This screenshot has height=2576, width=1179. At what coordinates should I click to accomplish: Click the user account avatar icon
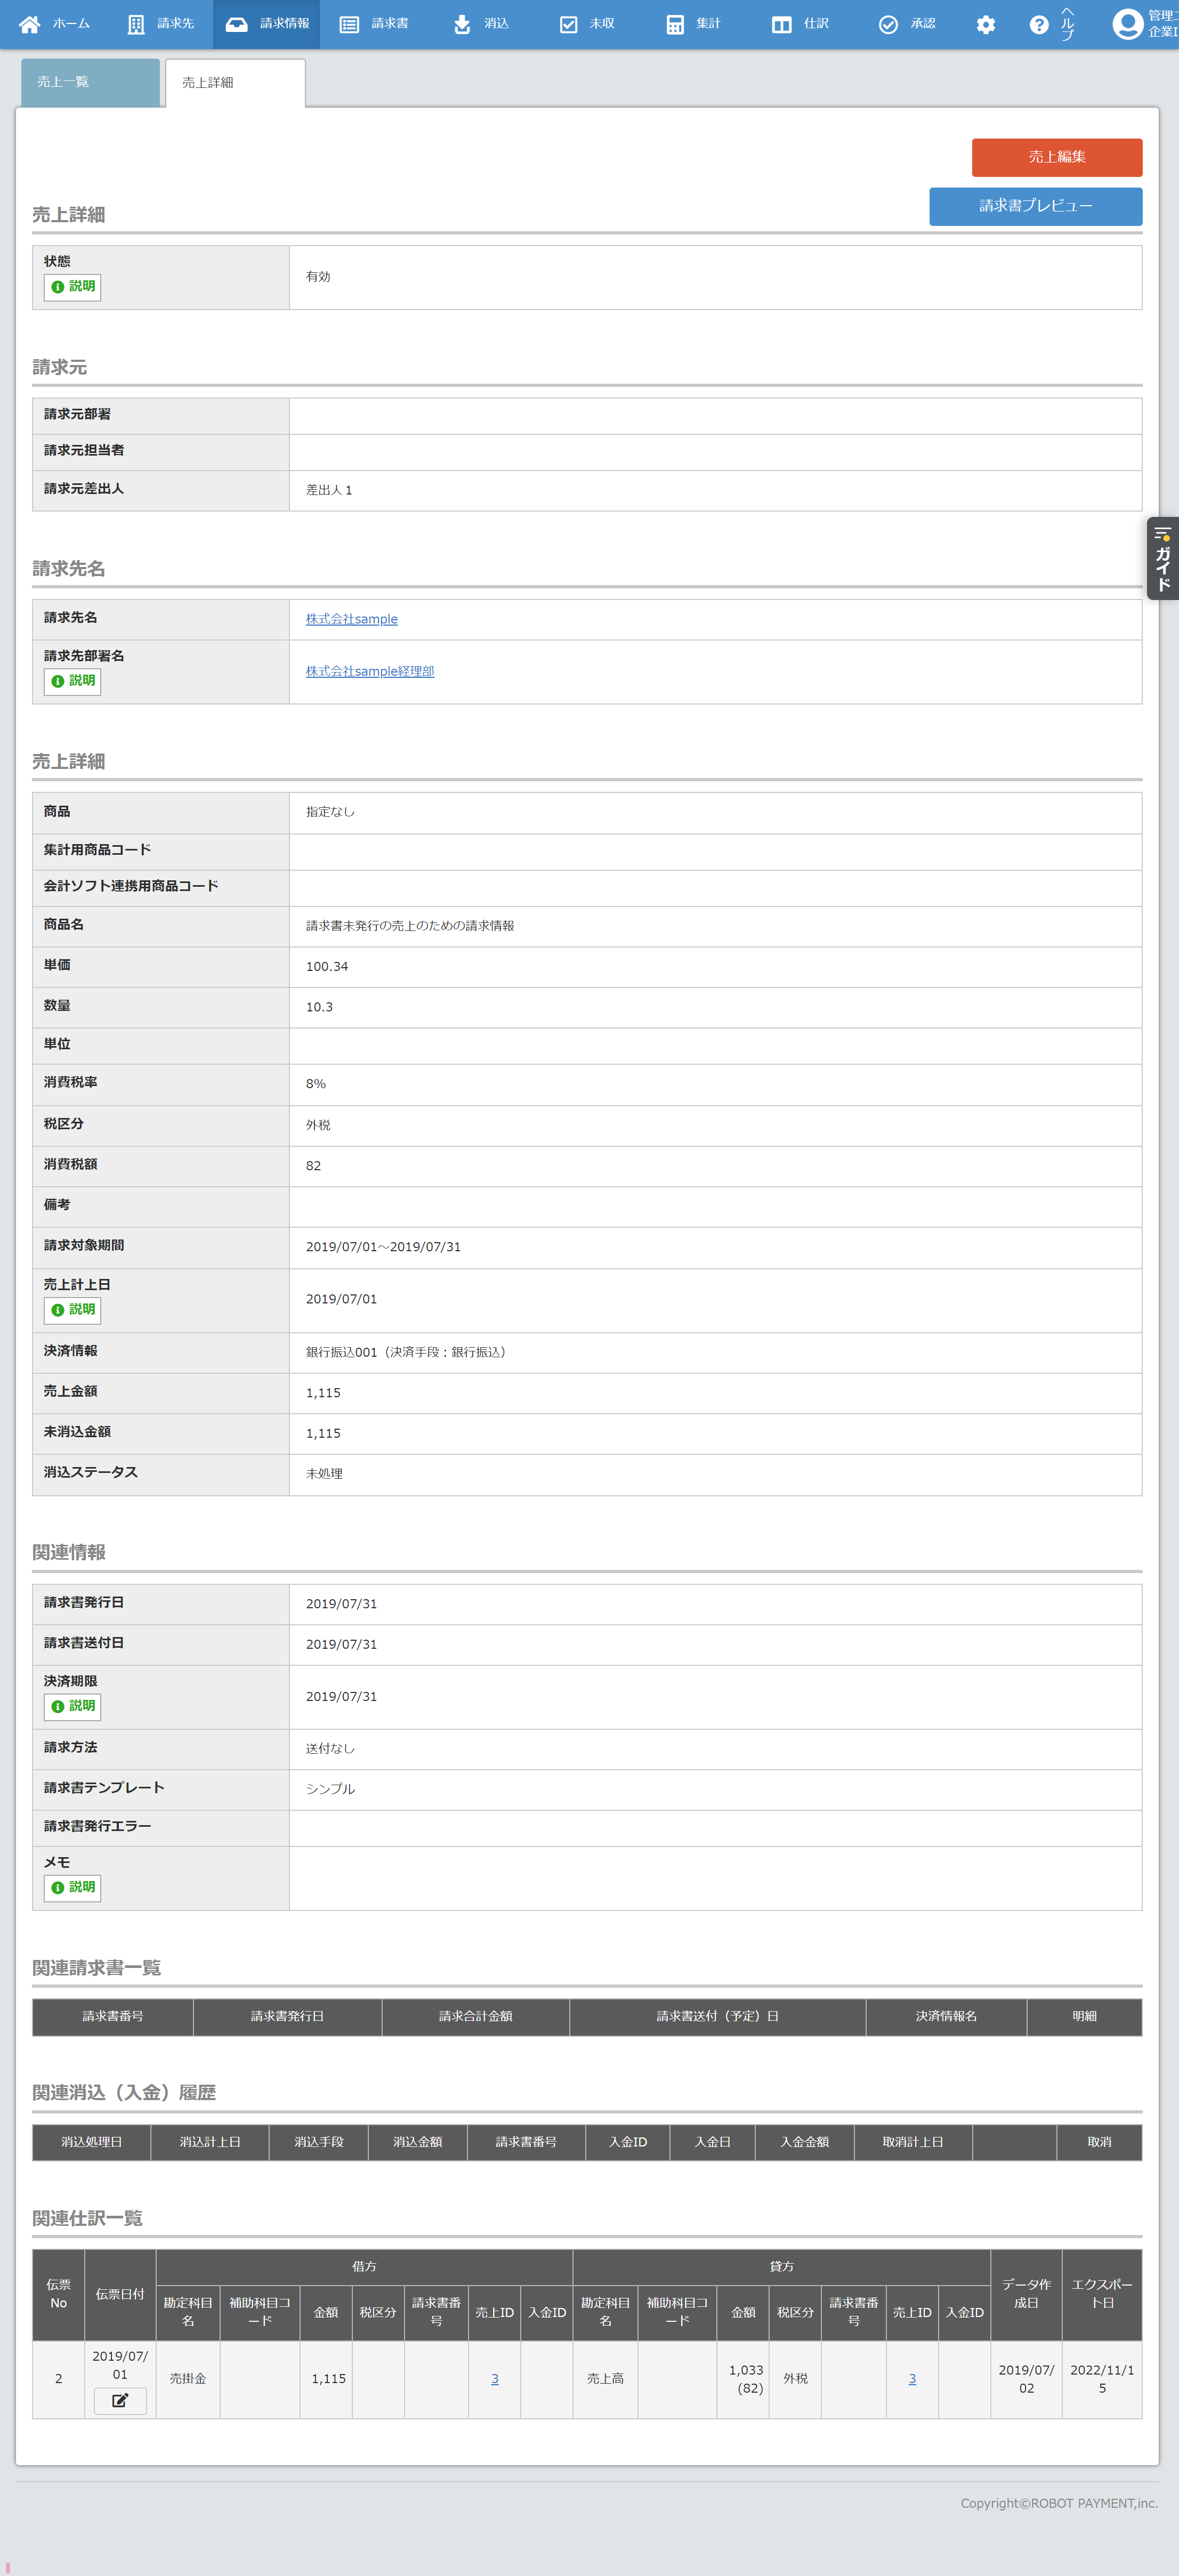click(x=1128, y=24)
